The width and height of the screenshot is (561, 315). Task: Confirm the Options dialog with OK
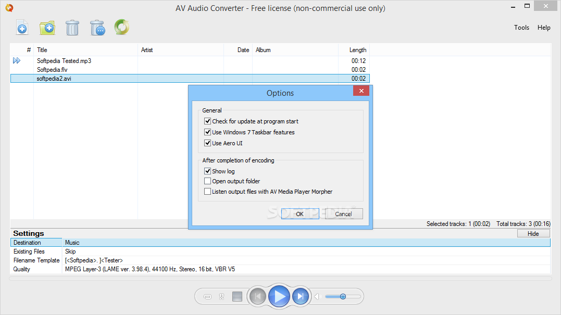coord(300,214)
